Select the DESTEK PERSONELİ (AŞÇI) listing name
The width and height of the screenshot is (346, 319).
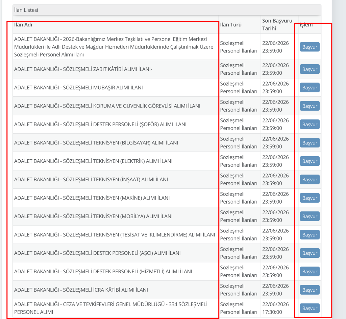coord(97,253)
